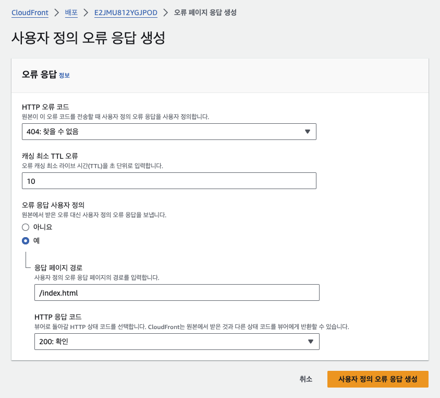Click the 오류 페이지 응답 생성 breadcrumb text

[x=205, y=13]
